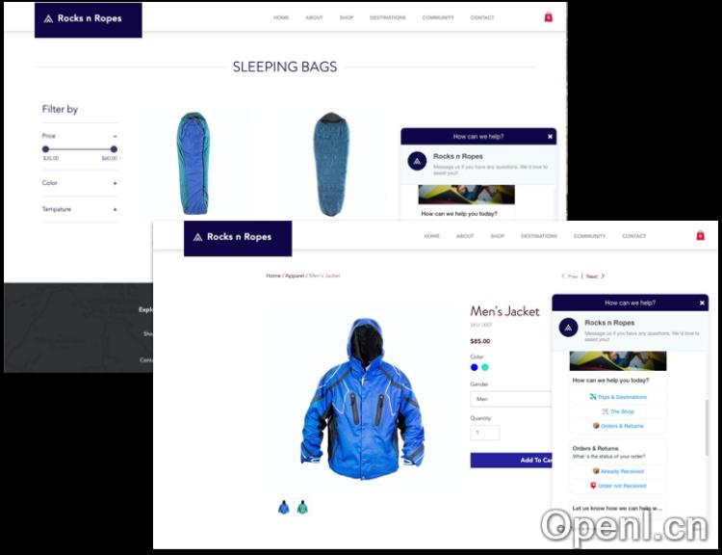Viewport: 722px width, 555px height.
Task: Expand the Color filter section
Action: point(115,183)
